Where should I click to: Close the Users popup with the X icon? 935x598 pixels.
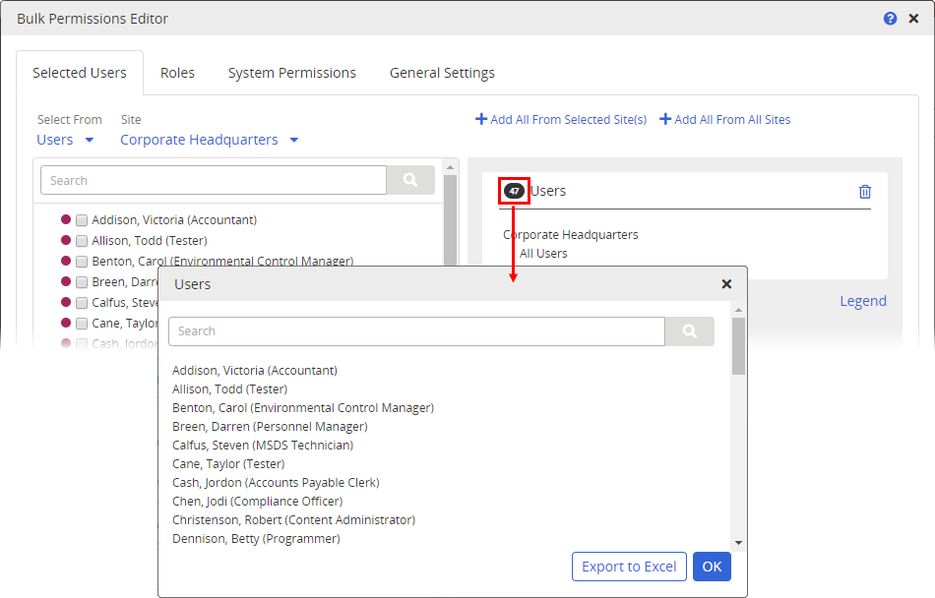pyautogui.click(x=726, y=284)
